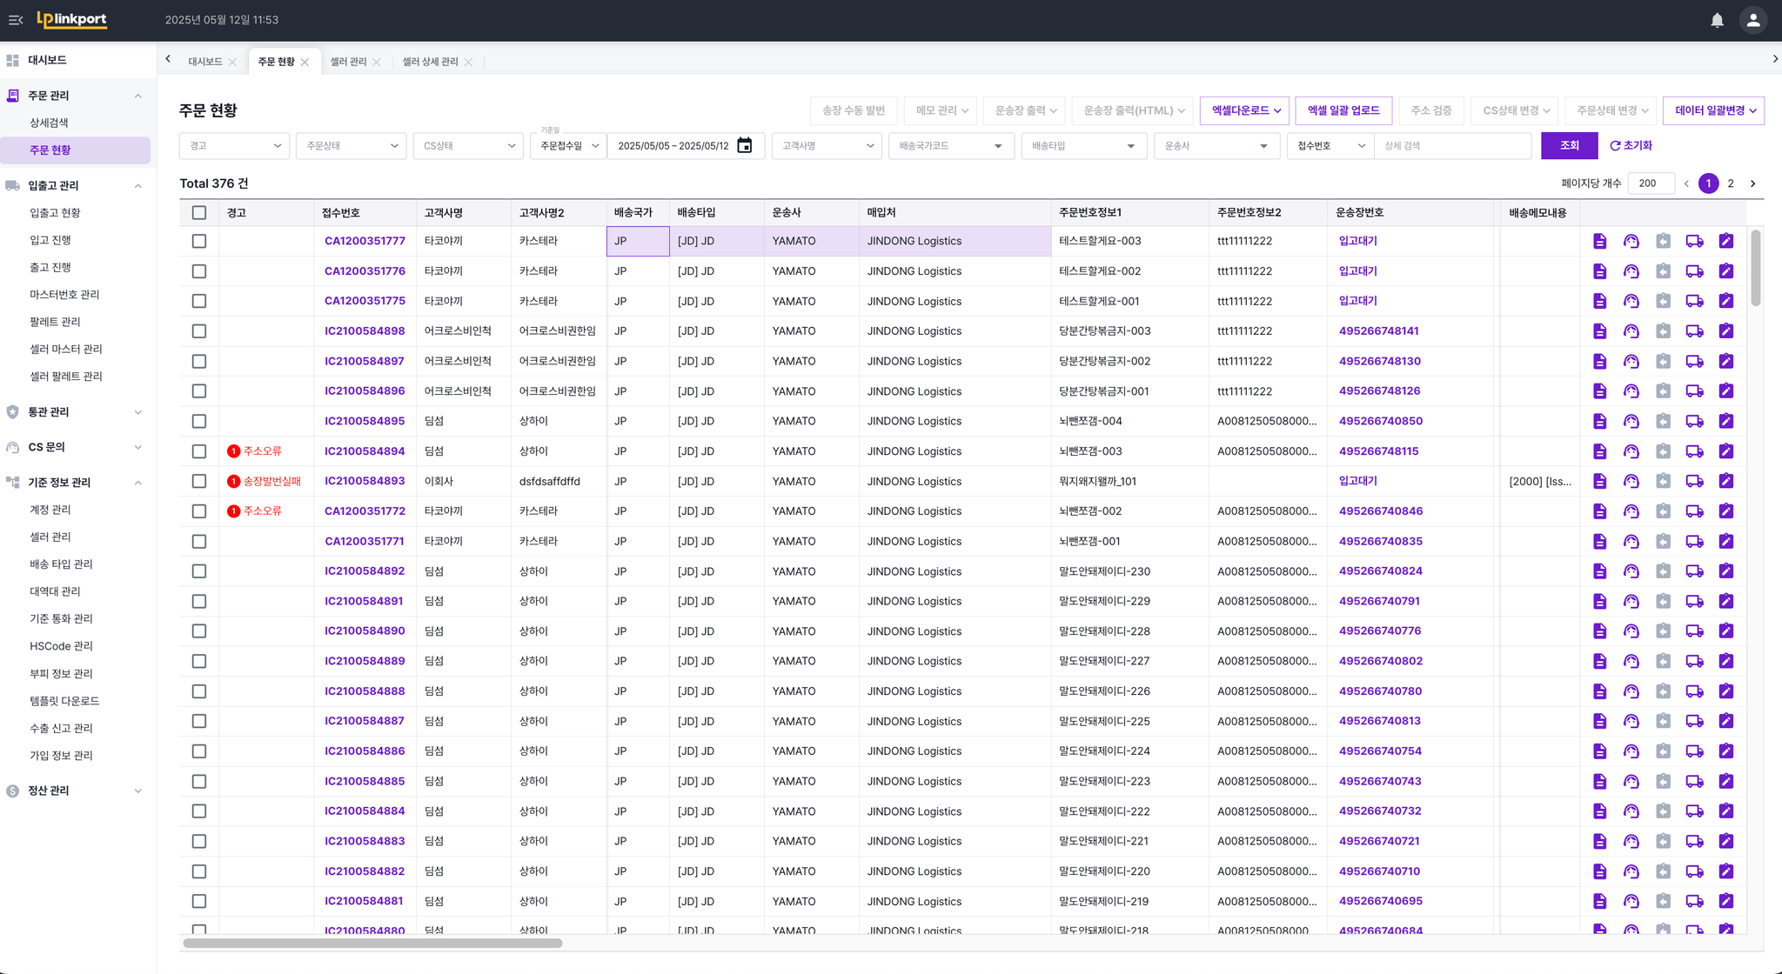Open the 주문상태 filter dropdown
Image resolution: width=1782 pixels, height=974 pixels.
point(351,145)
